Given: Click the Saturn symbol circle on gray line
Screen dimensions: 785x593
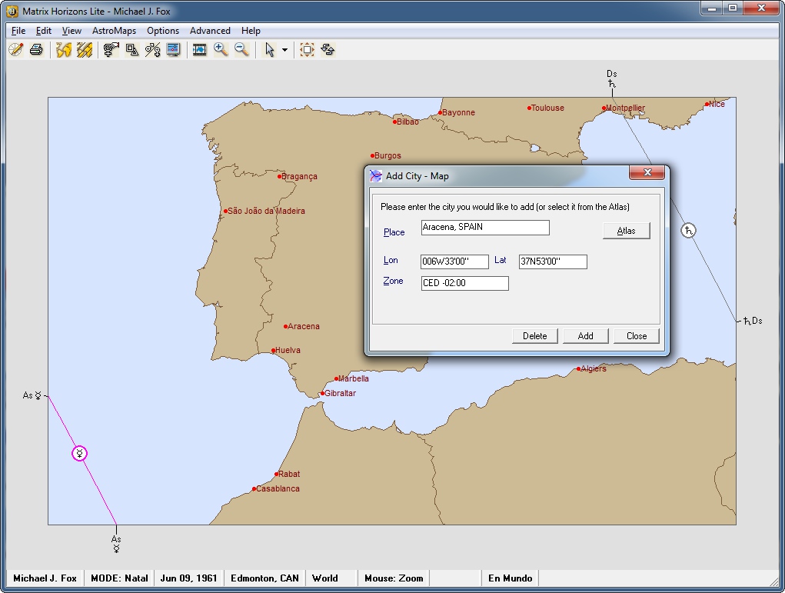Looking at the screenshot, I should coord(688,231).
